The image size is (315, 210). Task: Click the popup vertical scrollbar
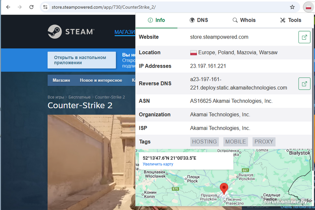(x=313, y=100)
